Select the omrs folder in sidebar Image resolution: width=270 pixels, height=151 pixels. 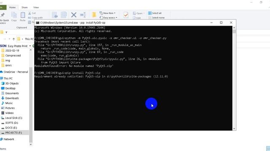pyautogui.click(x=7, y=65)
